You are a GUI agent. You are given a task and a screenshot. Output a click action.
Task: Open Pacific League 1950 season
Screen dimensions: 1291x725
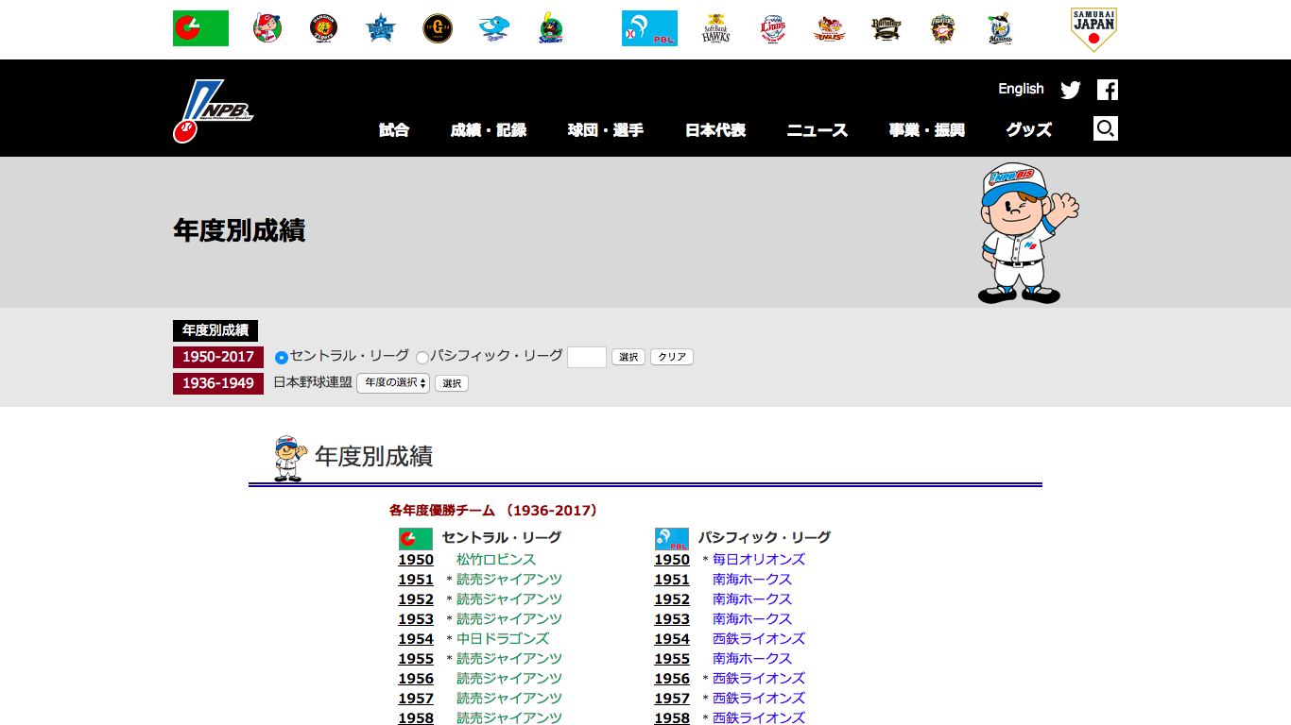[x=672, y=560]
